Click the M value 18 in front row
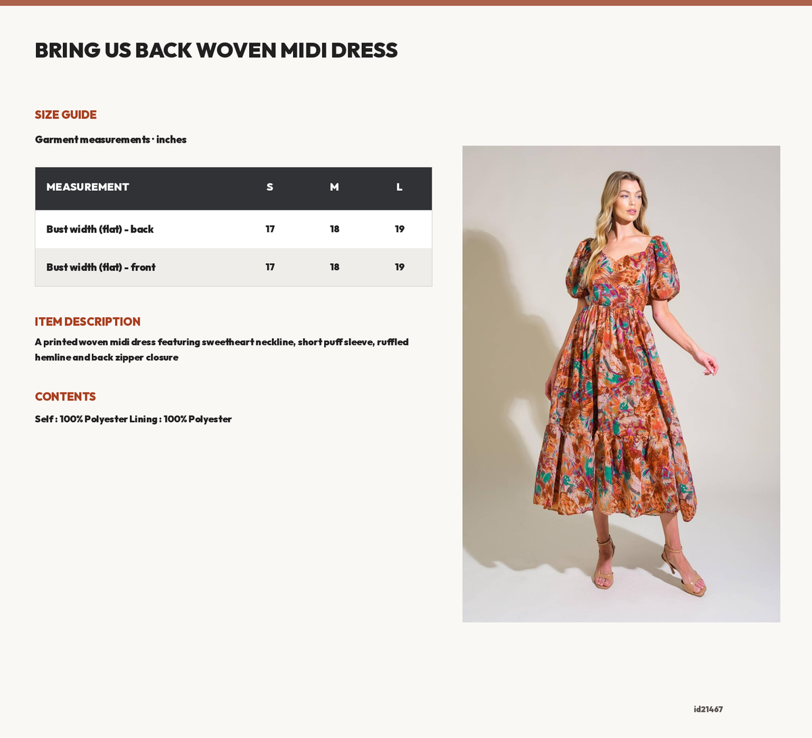This screenshot has width=812, height=738. point(334,267)
